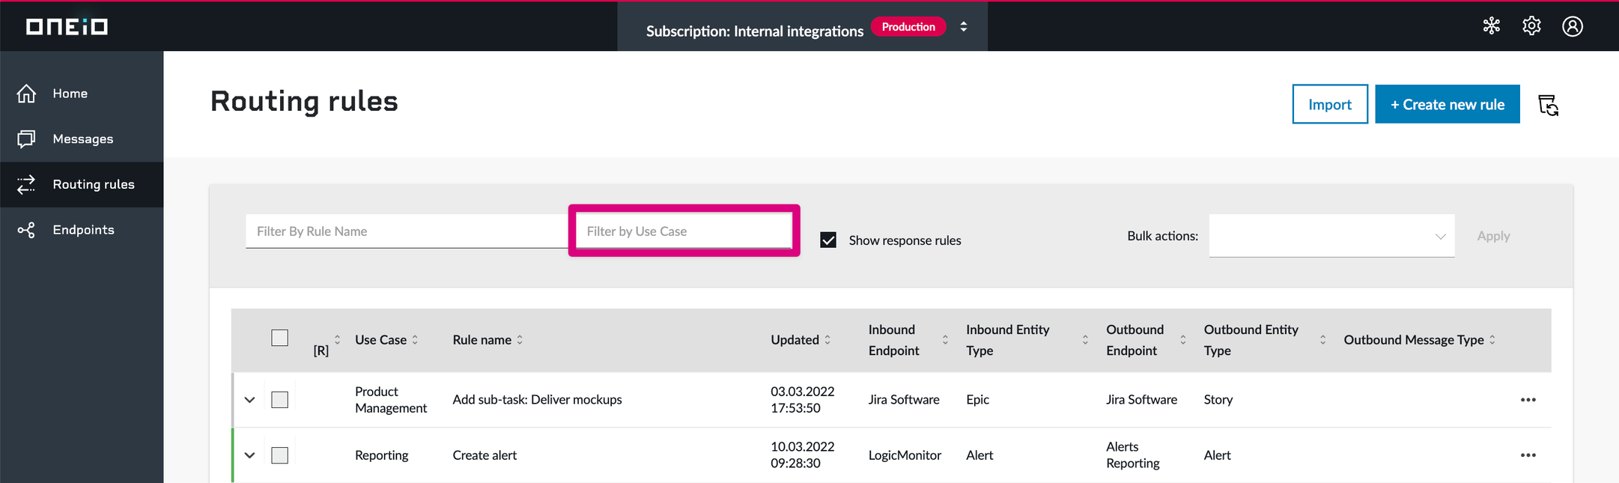This screenshot has width=1619, height=483.
Task: Select the Create alert rule checkbox
Action: click(x=280, y=455)
